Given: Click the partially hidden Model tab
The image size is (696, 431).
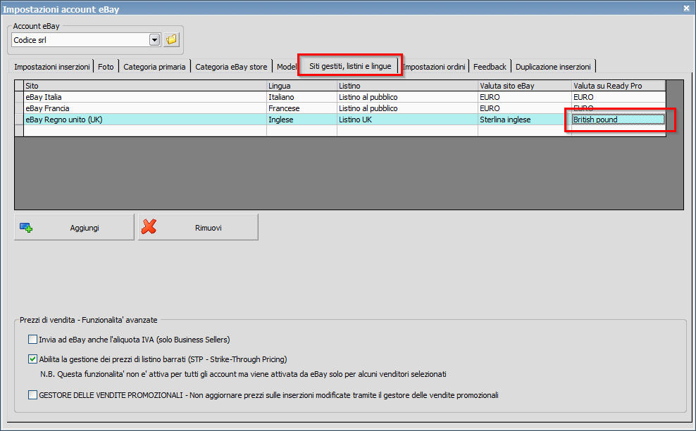Looking at the screenshot, I should tap(286, 67).
